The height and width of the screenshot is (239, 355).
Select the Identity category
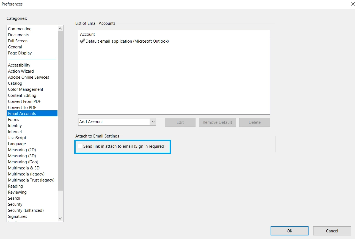click(x=15, y=126)
